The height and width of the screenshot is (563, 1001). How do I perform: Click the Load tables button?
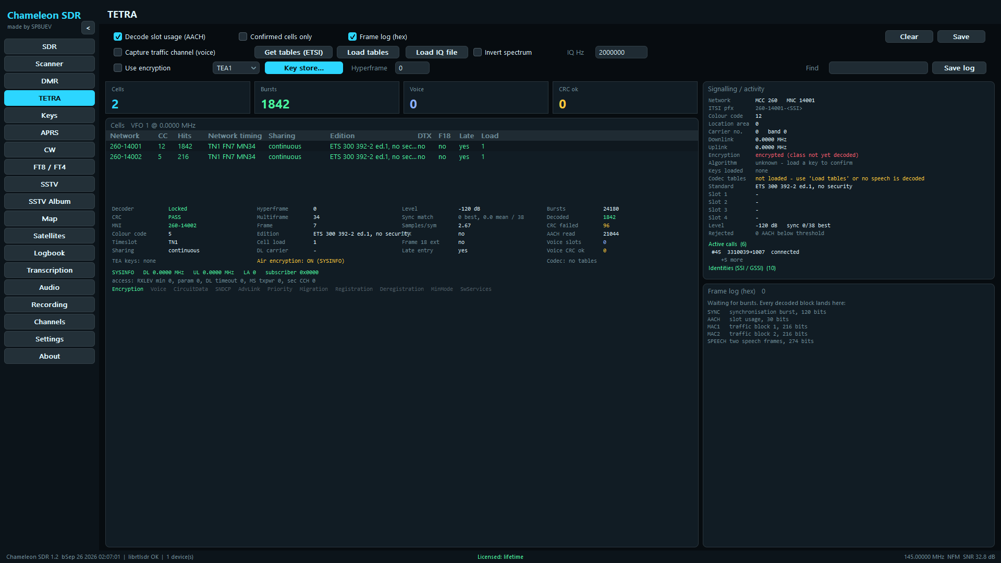pos(368,52)
